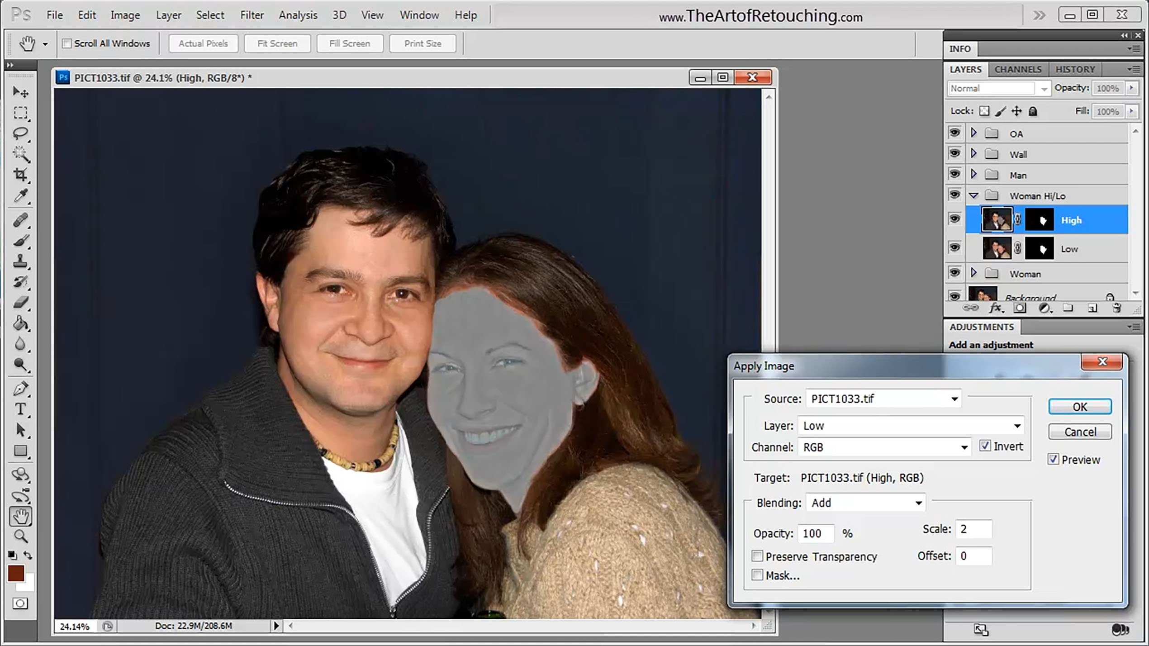Toggle visibility of the Woman layer
This screenshot has width=1149, height=646.
954,273
